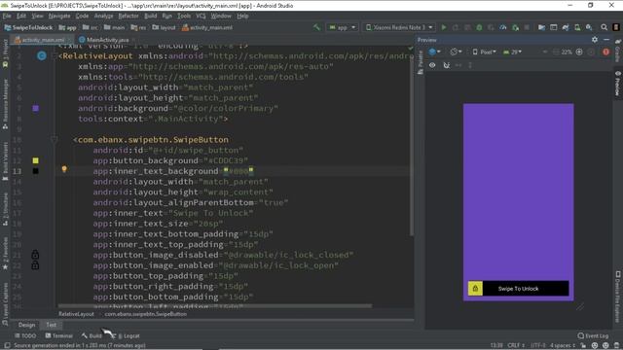Click the Debug app bug icon
Viewport: 623px width, 350px height.
(479, 27)
